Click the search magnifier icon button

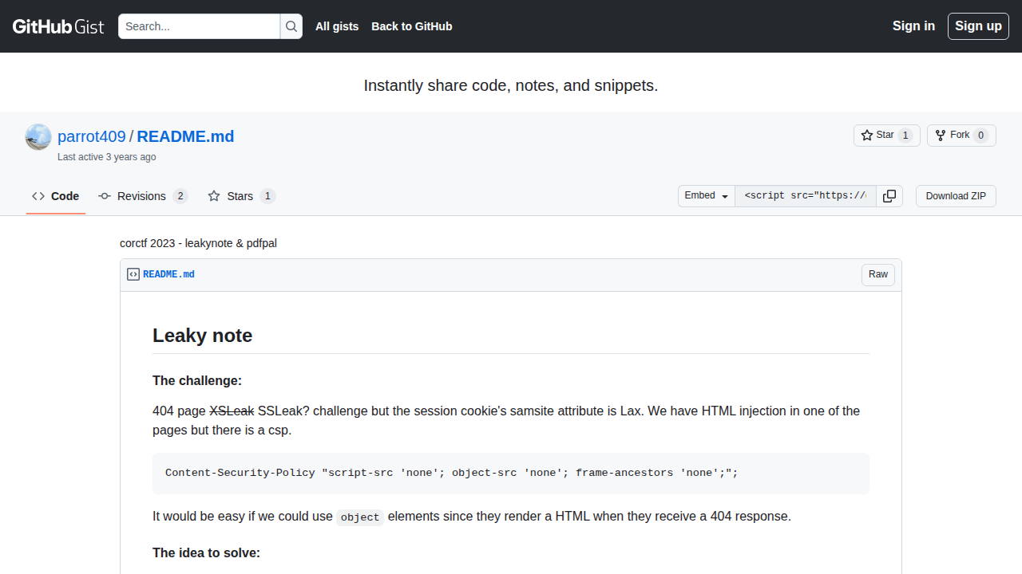[x=291, y=26]
